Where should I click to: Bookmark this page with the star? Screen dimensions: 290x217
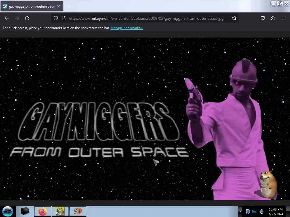click(x=234, y=18)
